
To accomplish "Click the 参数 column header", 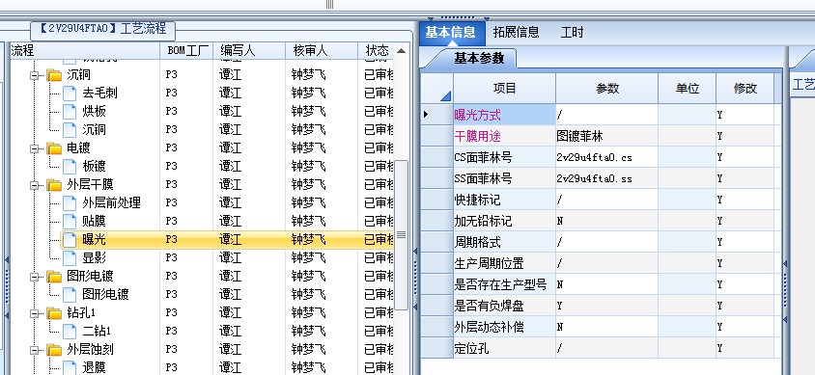I will click(607, 88).
